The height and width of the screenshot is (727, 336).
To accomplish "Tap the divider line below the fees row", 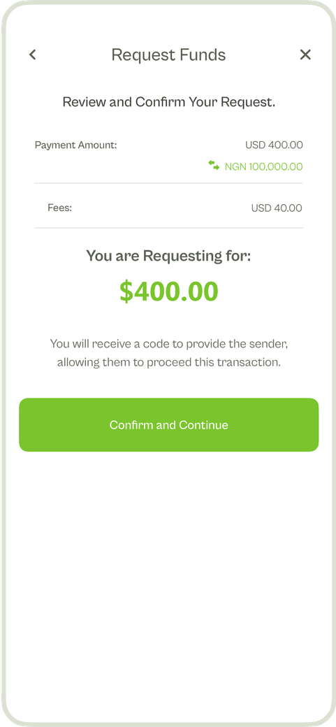I will (168, 228).
